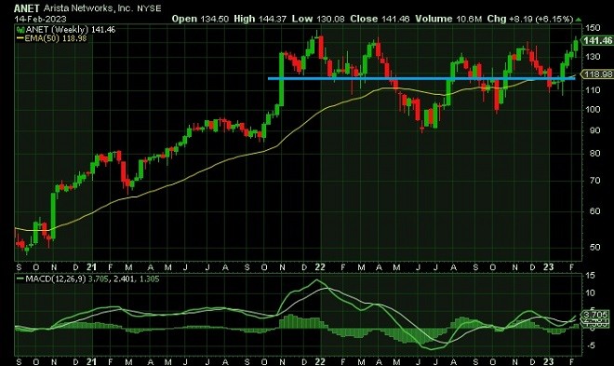Image resolution: width=614 pixels, height=366 pixels.
Task: Click the 150 price axis label
Action: (593, 28)
